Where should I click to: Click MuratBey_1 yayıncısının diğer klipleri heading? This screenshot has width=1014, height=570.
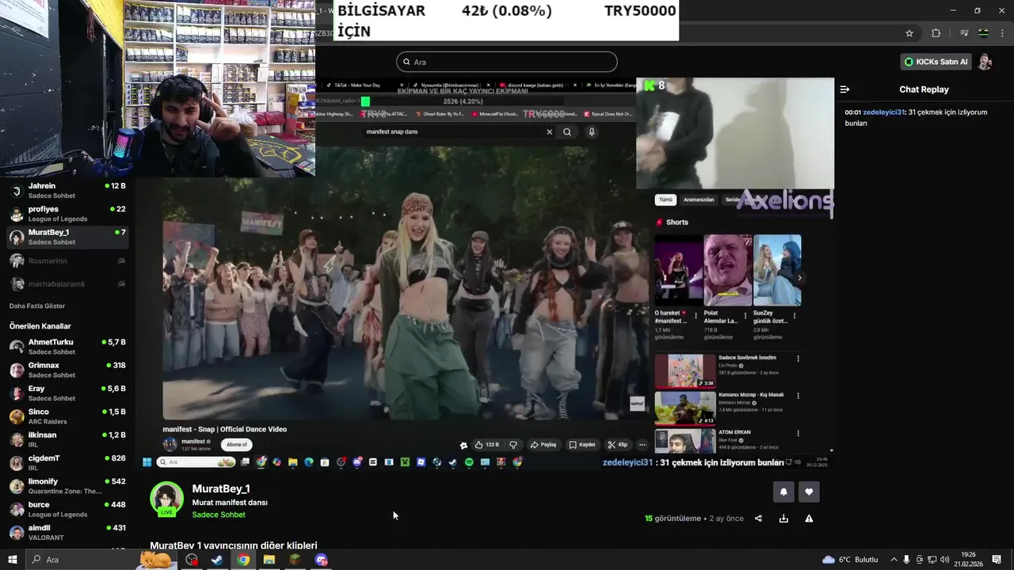pos(234,545)
